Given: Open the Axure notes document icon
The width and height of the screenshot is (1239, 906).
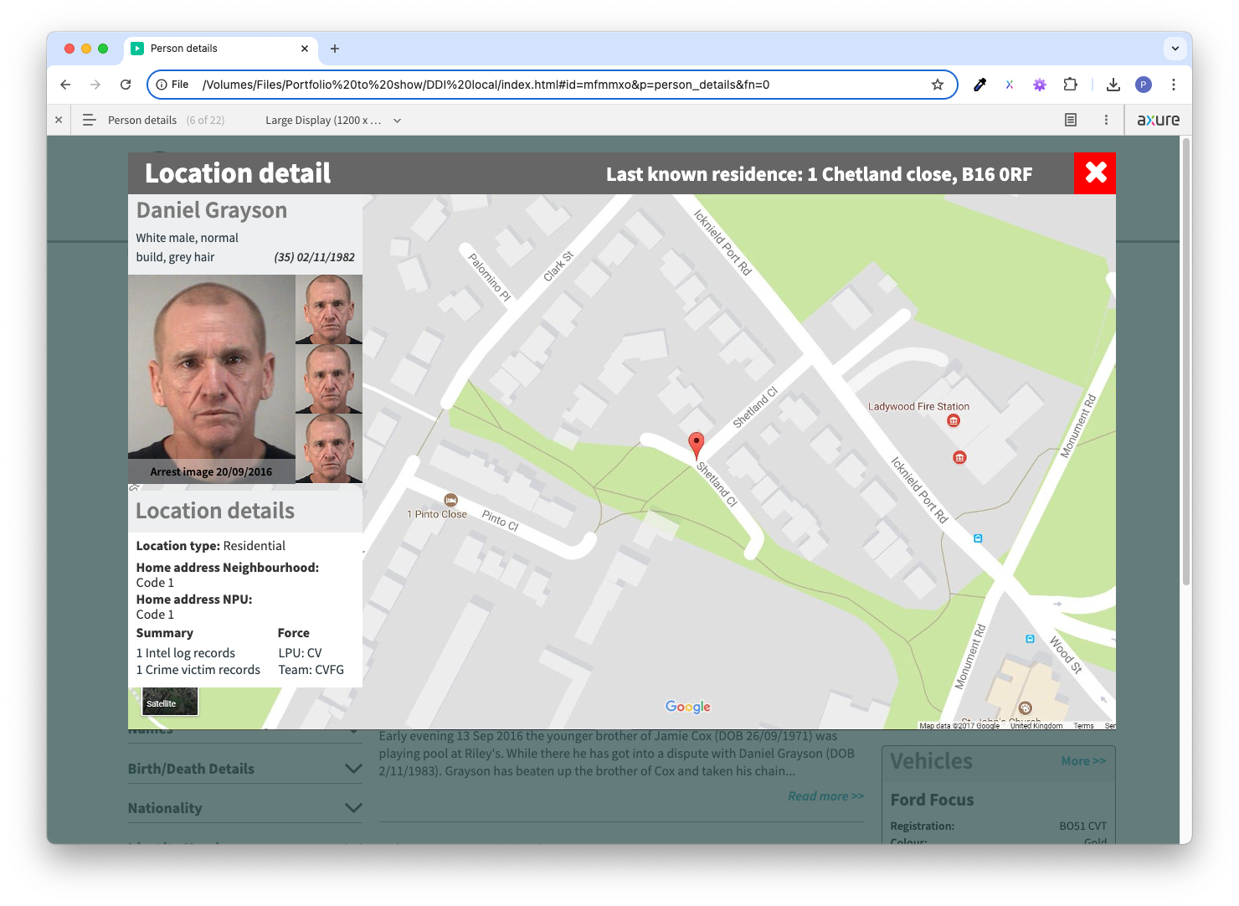Looking at the screenshot, I should tap(1071, 120).
